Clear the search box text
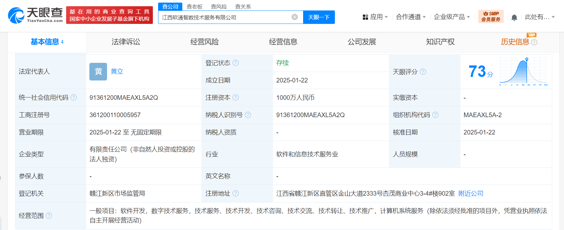564x230 pixels. click(295, 17)
